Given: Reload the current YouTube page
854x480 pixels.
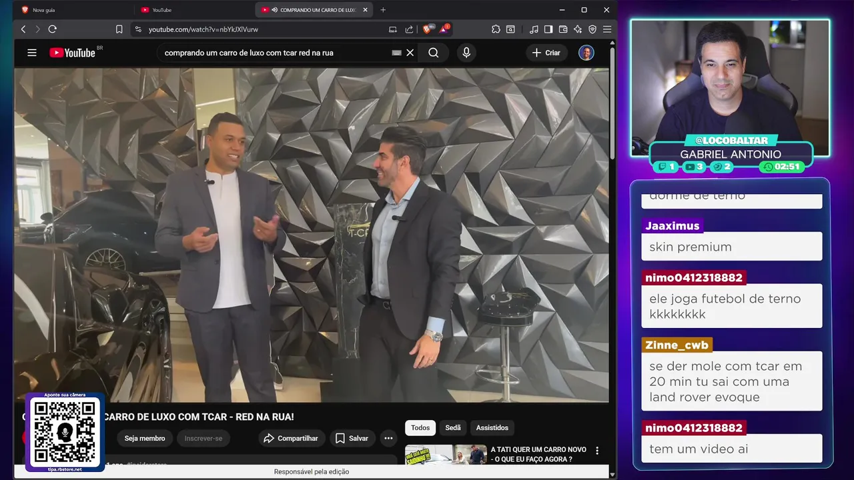Looking at the screenshot, I should point(53,29).
